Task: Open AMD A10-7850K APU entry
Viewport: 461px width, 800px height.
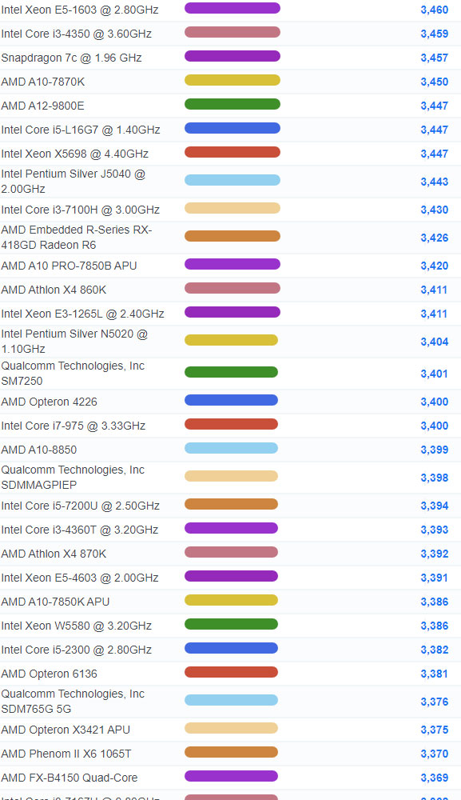Action: 55,602
